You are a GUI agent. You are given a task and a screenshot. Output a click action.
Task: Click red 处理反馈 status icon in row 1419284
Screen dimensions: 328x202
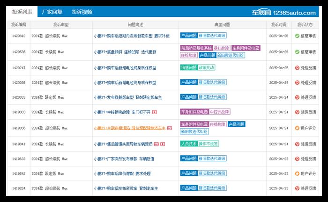pos(297,188)
